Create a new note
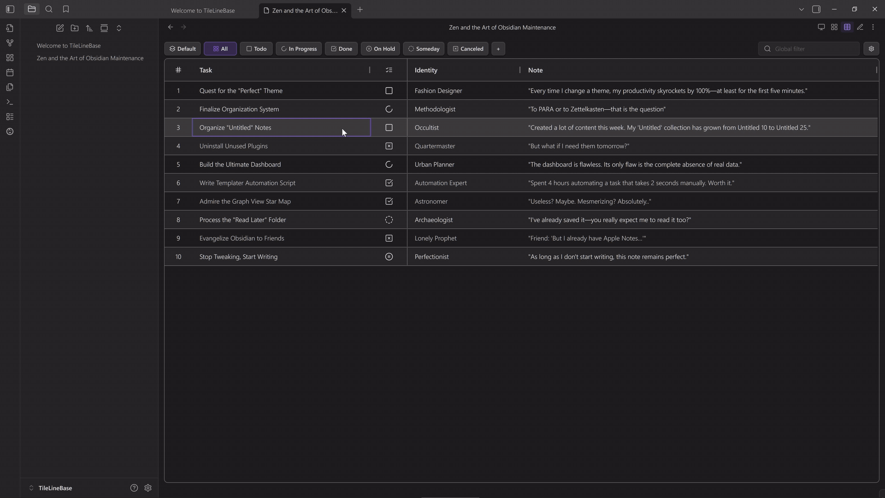This screenshot has width=885, height=498. click(60, 28)
